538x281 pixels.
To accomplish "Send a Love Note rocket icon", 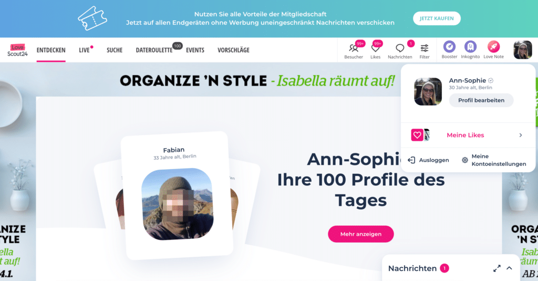I will 493,46.
